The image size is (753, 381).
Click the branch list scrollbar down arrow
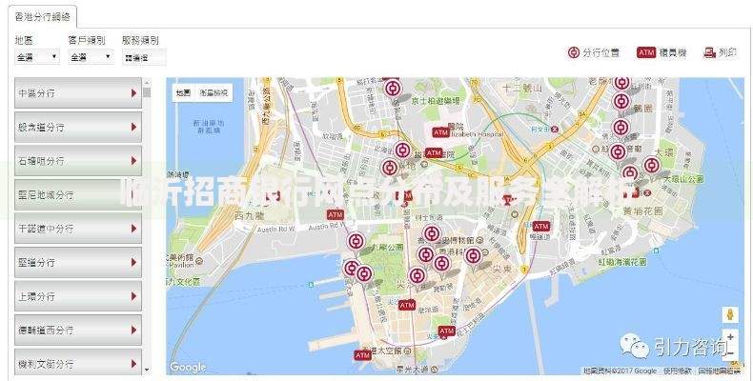pos(147,371)
